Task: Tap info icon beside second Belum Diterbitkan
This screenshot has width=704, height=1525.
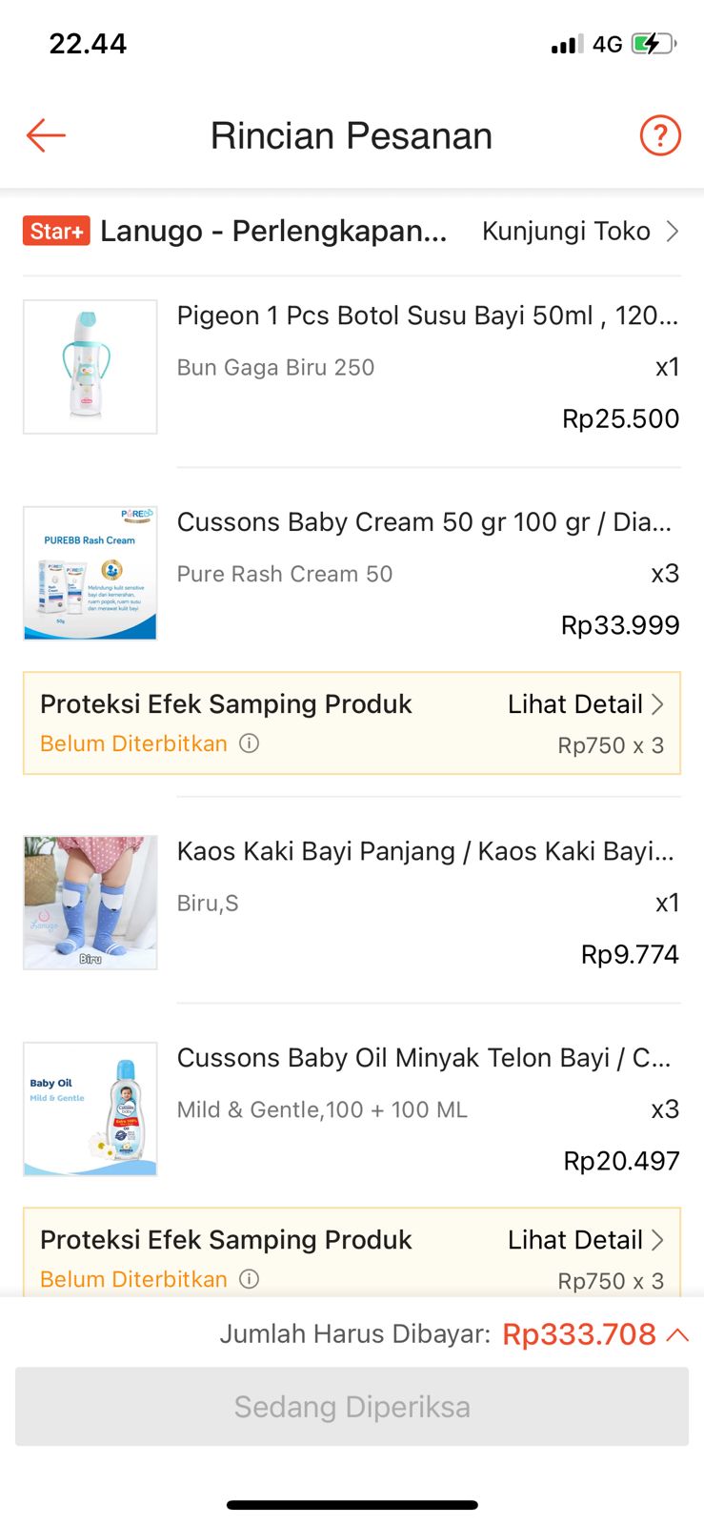Action: tap(249, 1279)
